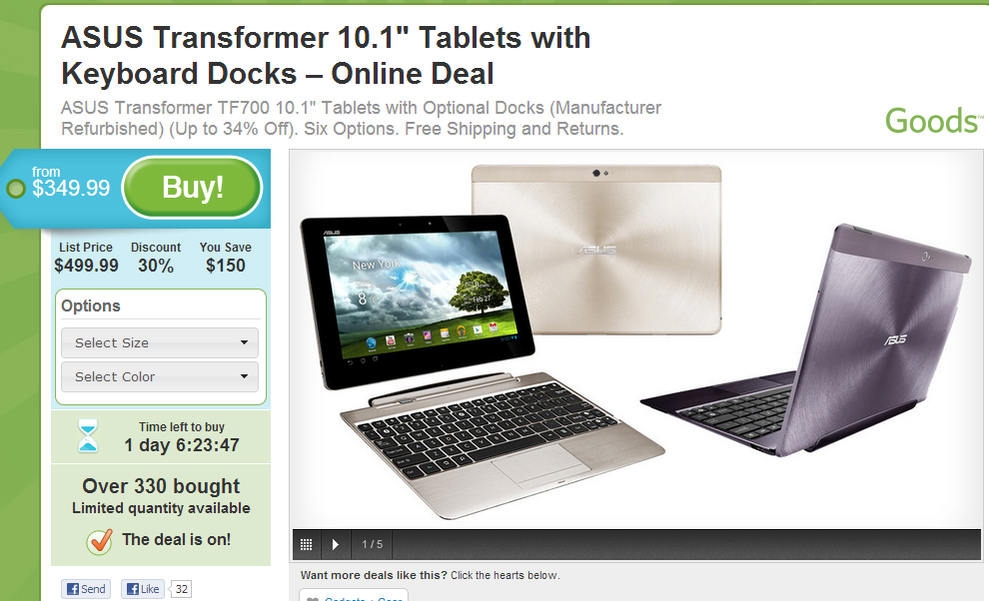Click the green Buy! button
This screenshot has width=989, height=601.
pos(192,188)
